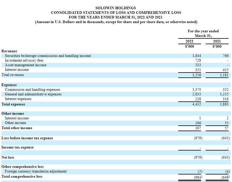Click the 57 total other income value

pyautogui.click(x=227, y=128)
